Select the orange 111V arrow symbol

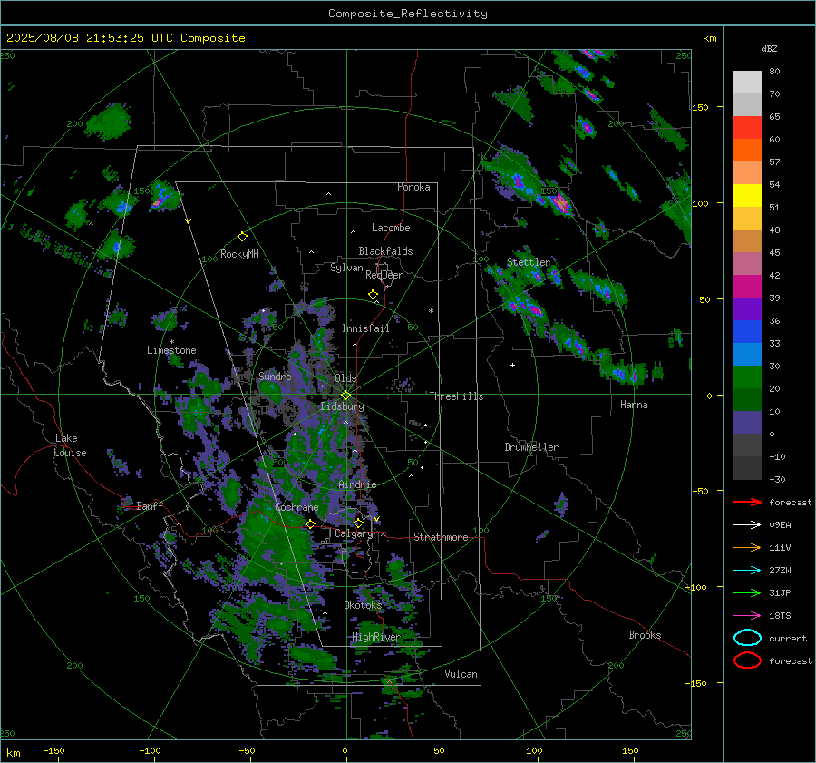pos(747,547)
